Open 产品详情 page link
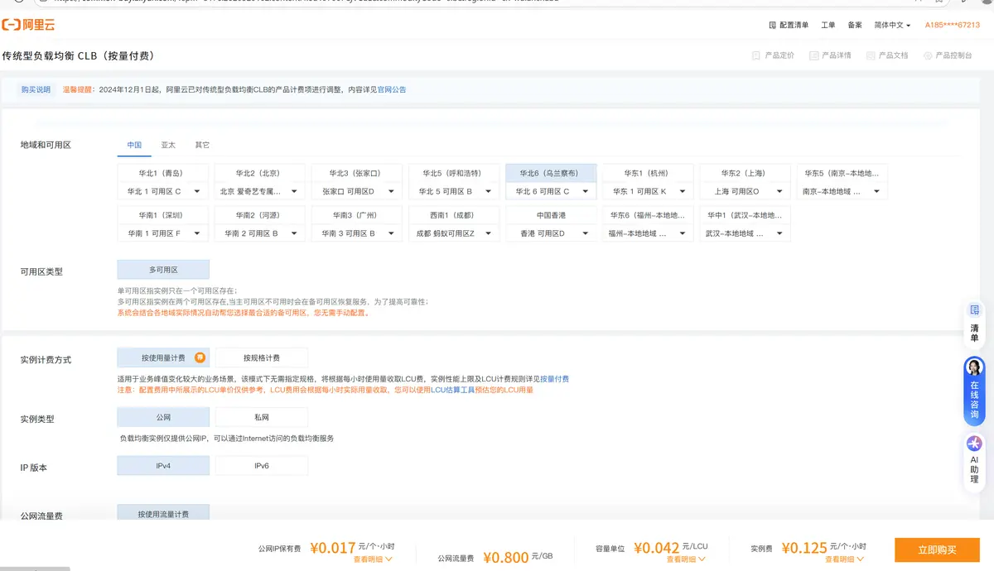This screenshot has width=994, height=571. tap(830, 55)
